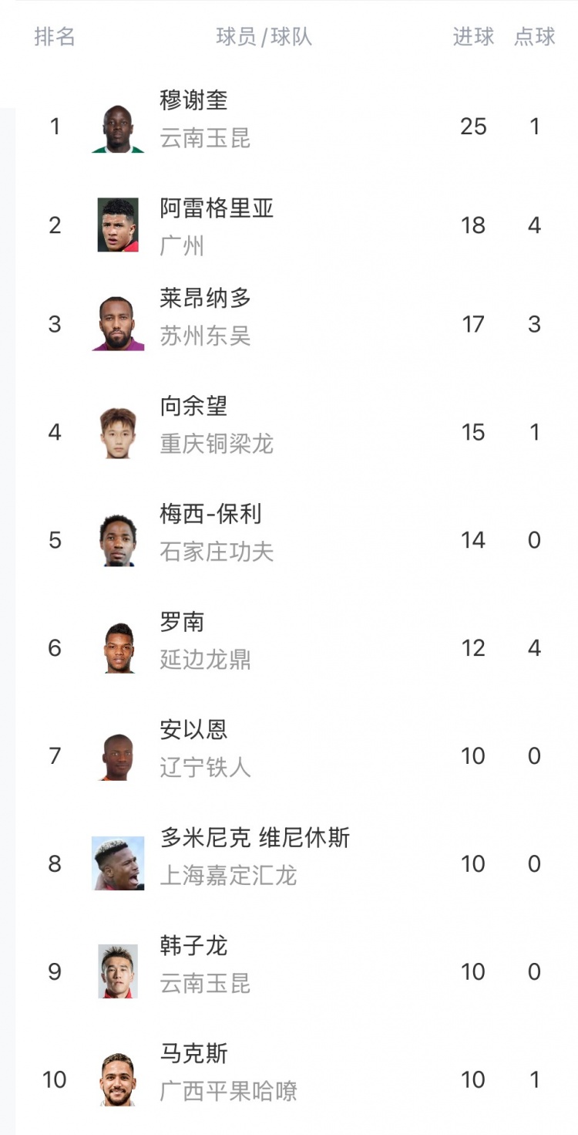Open team link 苏州东吴
578x1135 pixels.
coord(205,336)
